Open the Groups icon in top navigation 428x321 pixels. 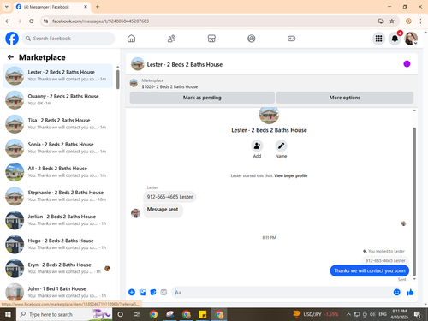click(252, 39)
